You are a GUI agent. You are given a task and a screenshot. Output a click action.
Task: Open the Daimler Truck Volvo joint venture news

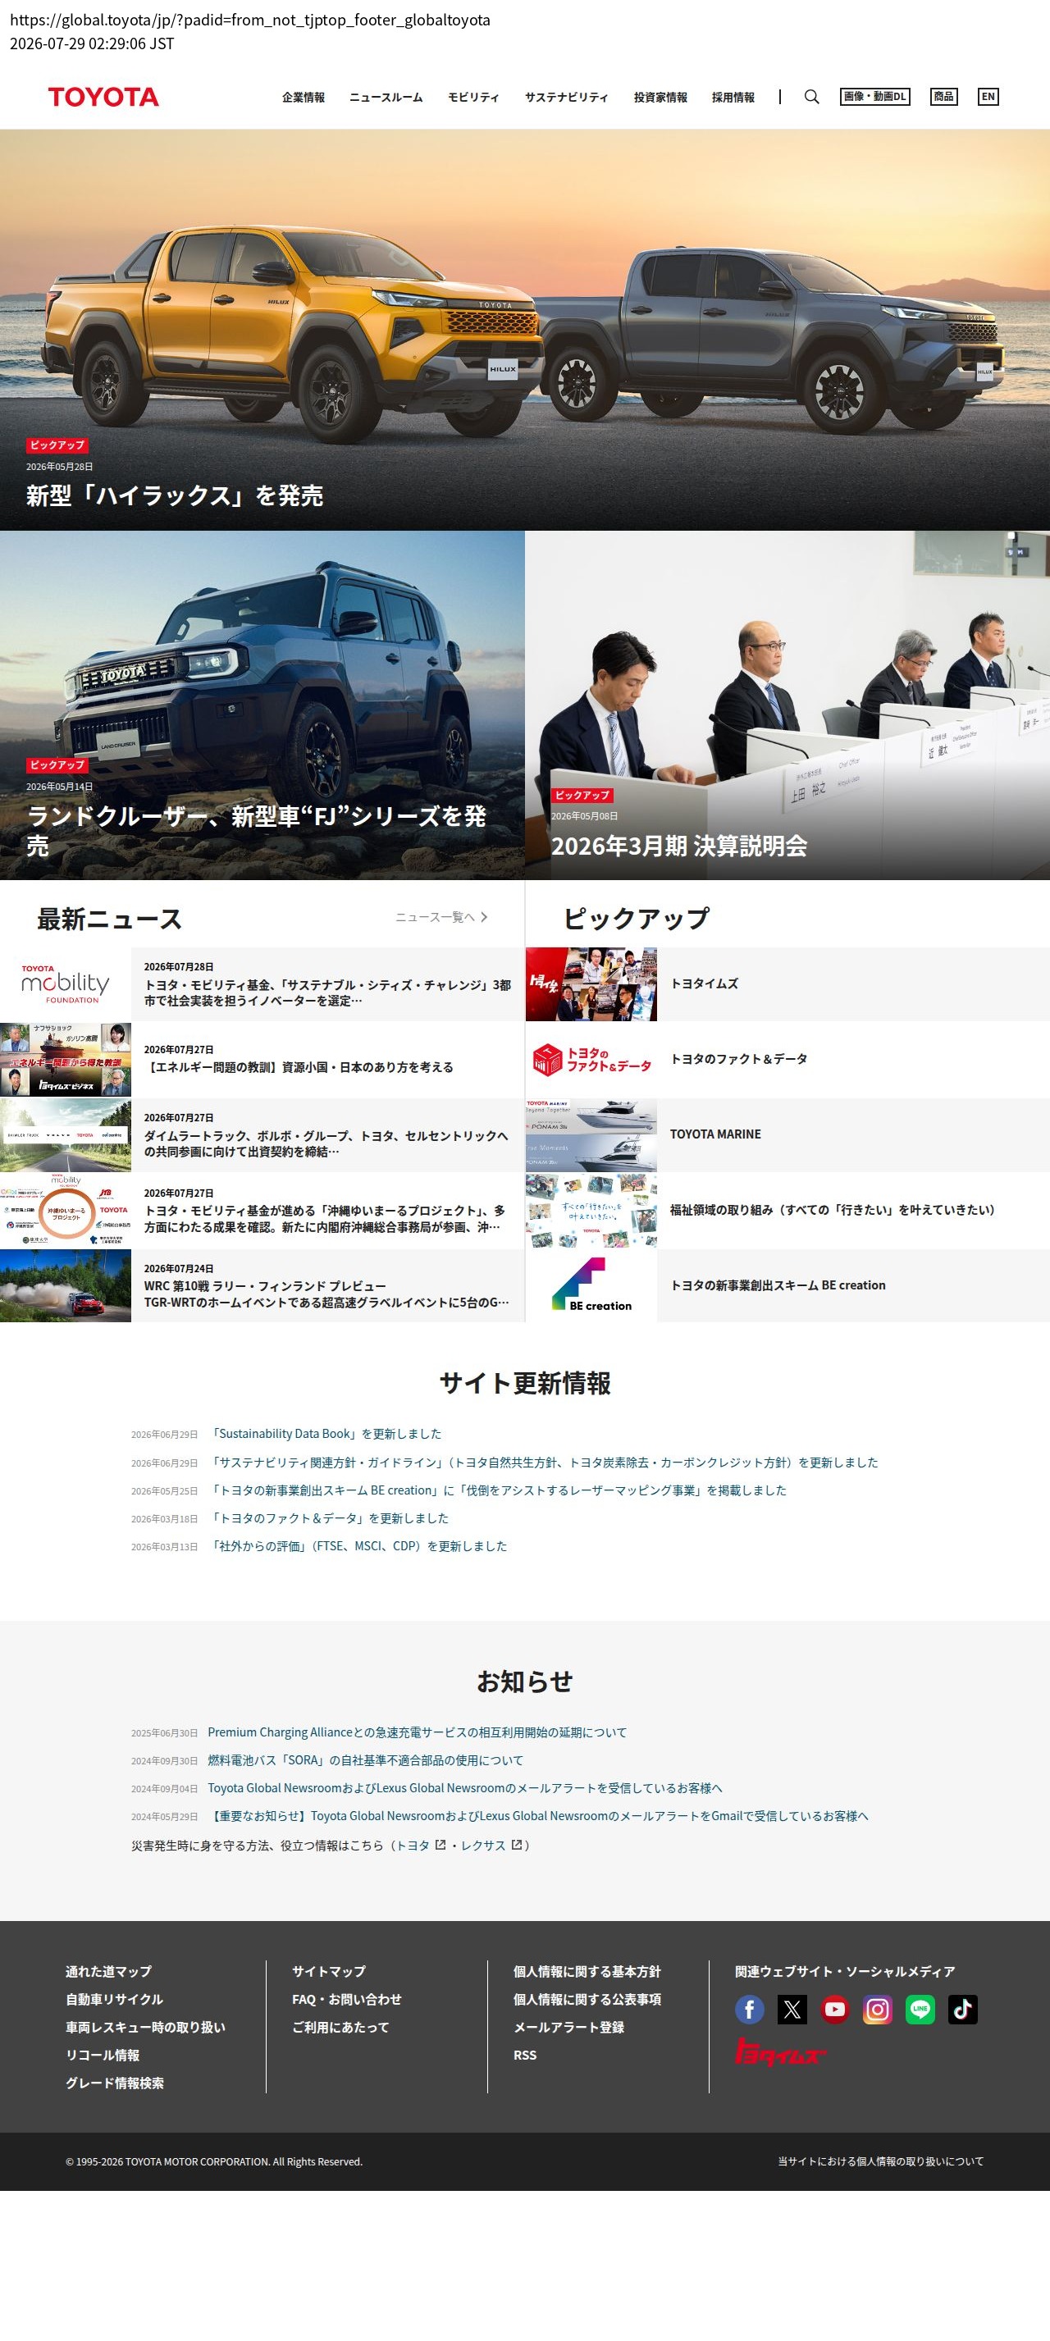[262, 1135]
